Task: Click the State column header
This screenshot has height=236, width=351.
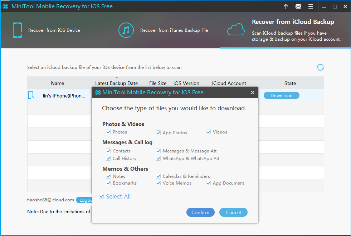Action: click(x=290, y=83)
